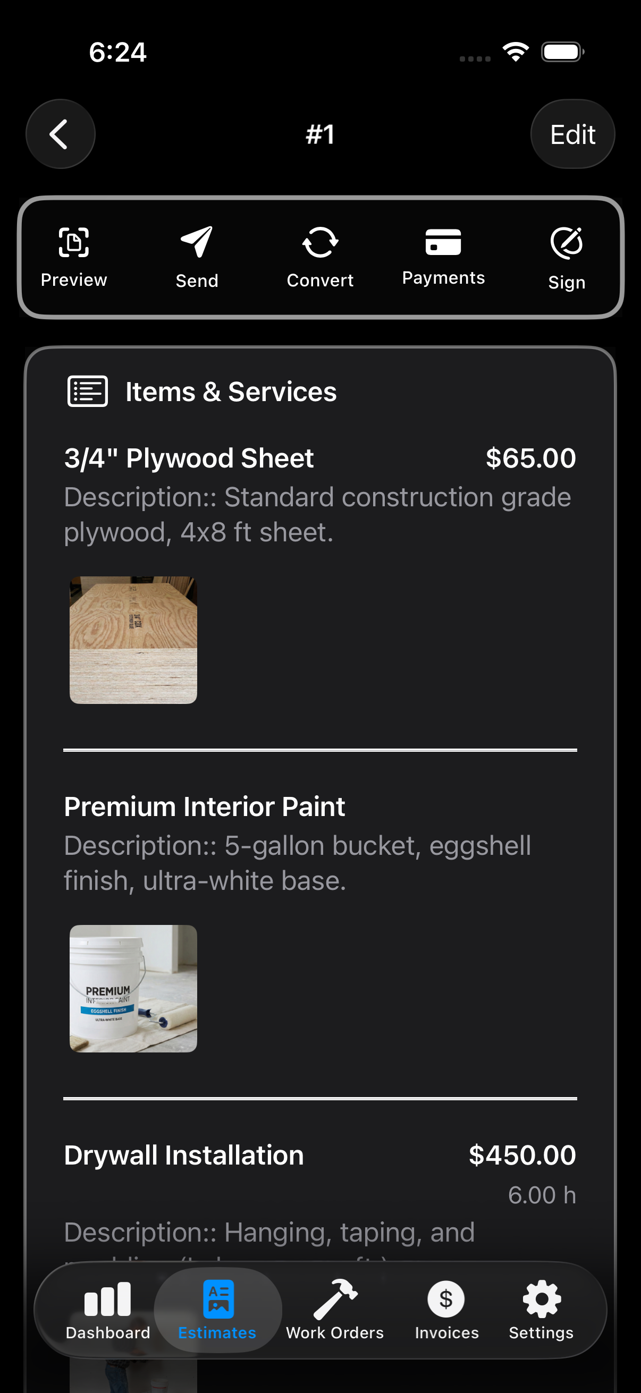
Task: Tap the $65.00 plywood price
Action: coord(530,458)
